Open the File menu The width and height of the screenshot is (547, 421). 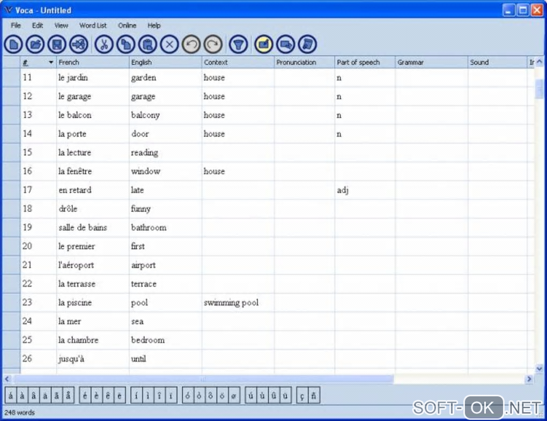click(x=16, y=25)
